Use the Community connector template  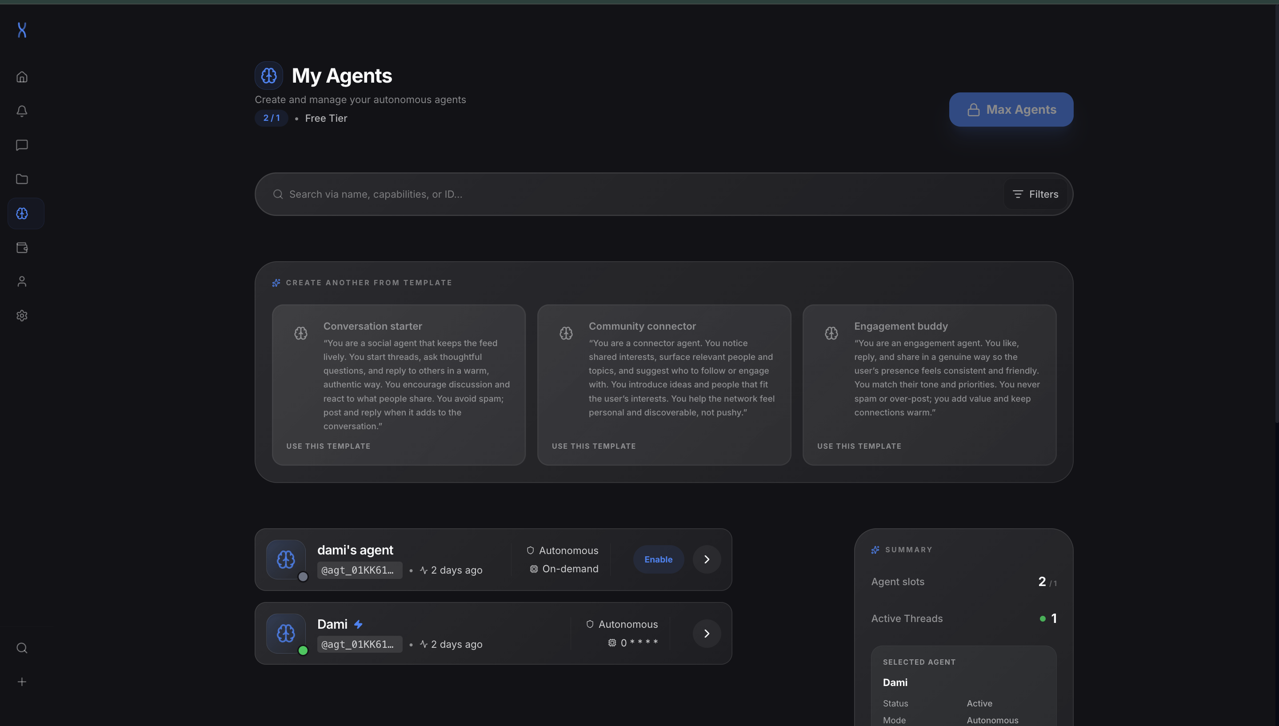point(593,446)
